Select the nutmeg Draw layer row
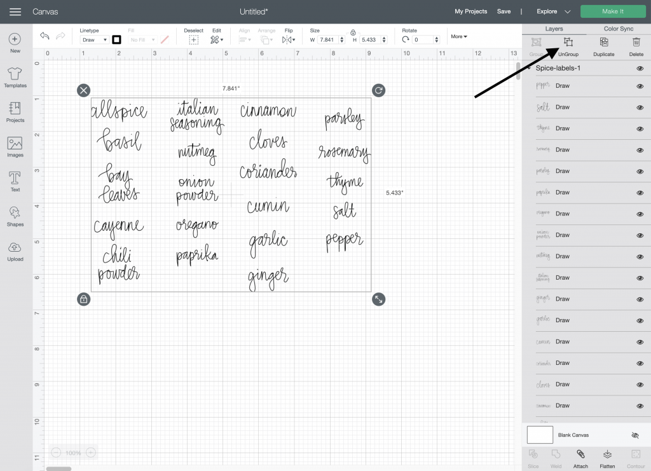The height and width of the screenshot is (471, 651). [x=586, y=256]
